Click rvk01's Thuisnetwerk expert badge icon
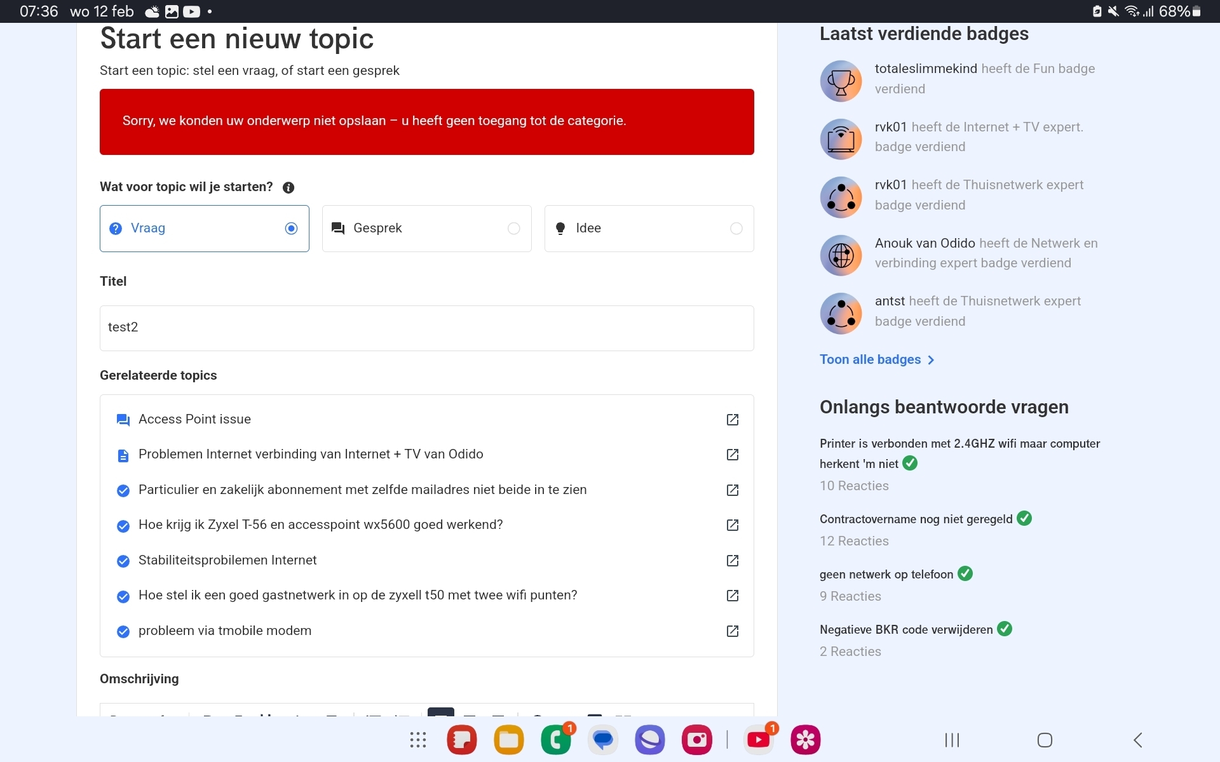Screen dimensions: 1220x762 [841, 197]
